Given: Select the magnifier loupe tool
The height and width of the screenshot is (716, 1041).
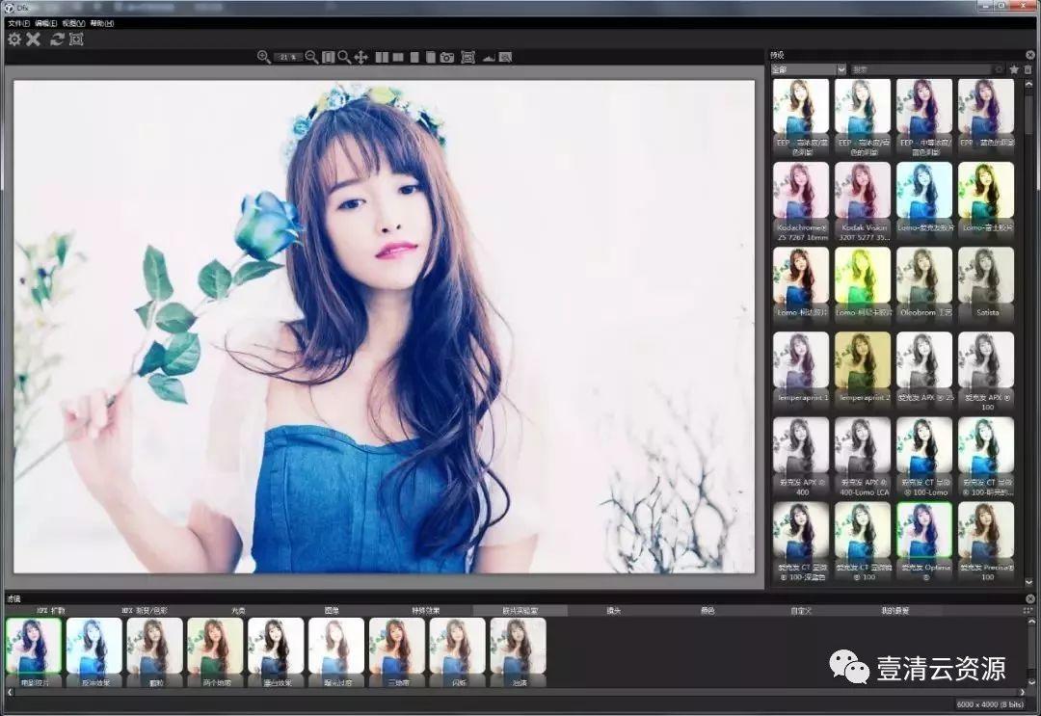Looking at the screenshot, I should [344, 57].
